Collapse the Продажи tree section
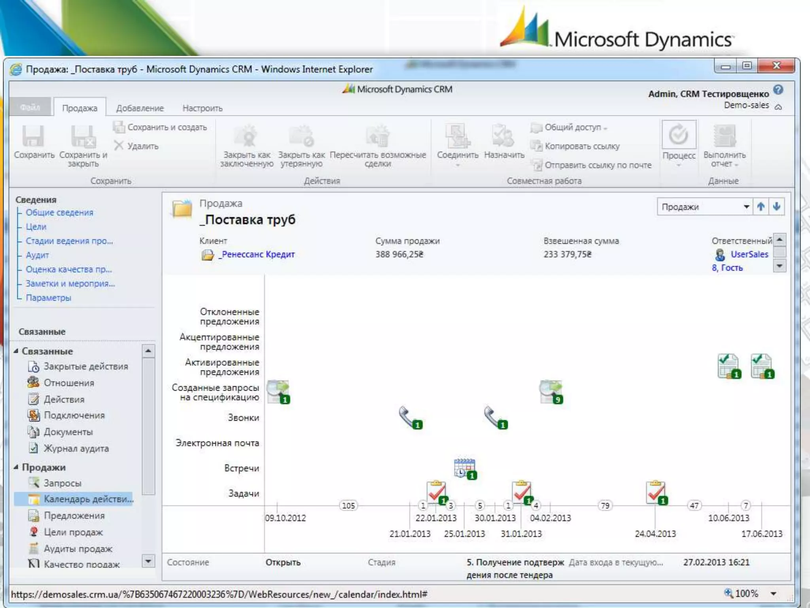This screenshot has height=608, width=810. click(16, 467)
